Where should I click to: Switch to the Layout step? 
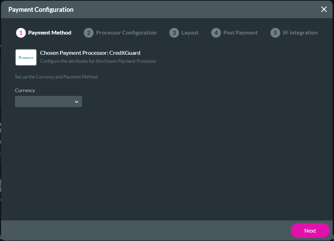190,33
